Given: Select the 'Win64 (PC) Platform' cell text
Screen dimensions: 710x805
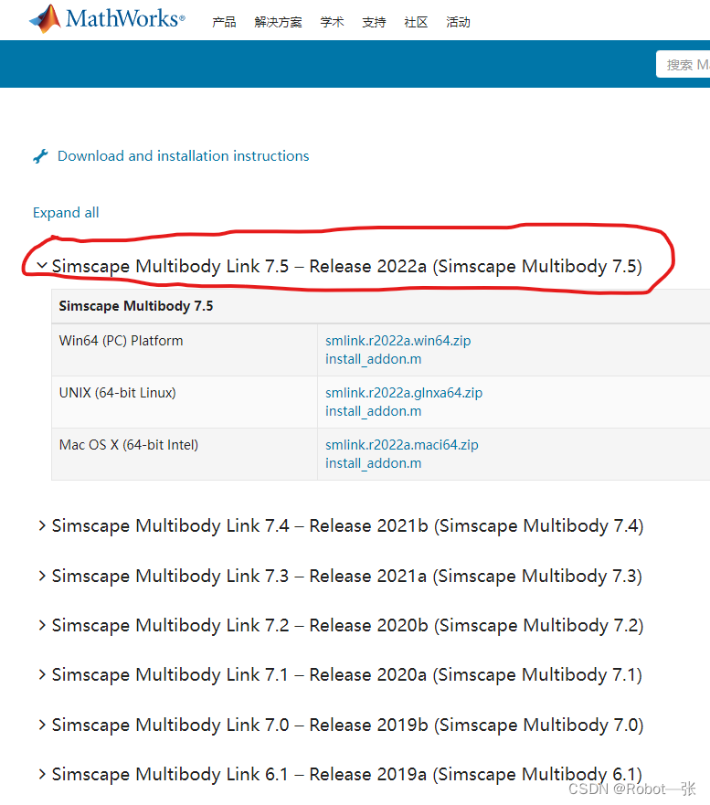Looking at the screenshot, I should click(x=122, y=341).
